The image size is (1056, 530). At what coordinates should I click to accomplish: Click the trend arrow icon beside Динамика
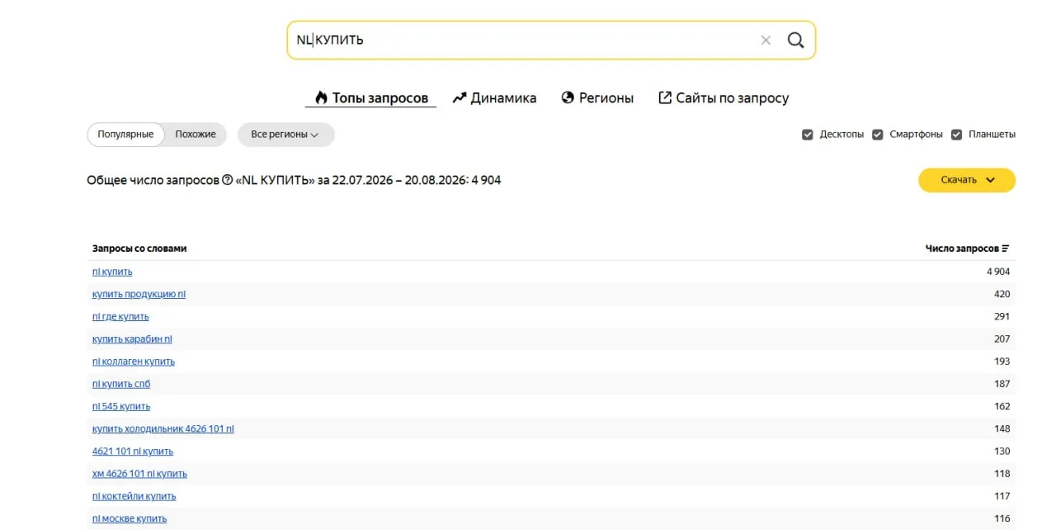[x=460, y=97]
